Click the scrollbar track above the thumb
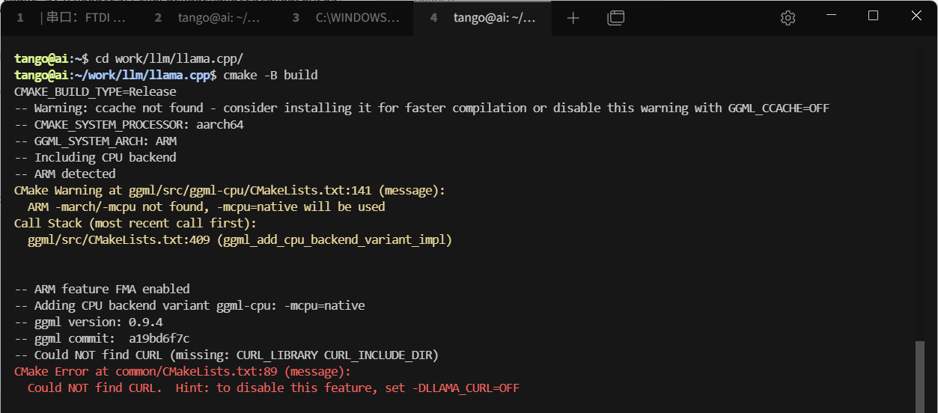 click(x=919, y=187)
